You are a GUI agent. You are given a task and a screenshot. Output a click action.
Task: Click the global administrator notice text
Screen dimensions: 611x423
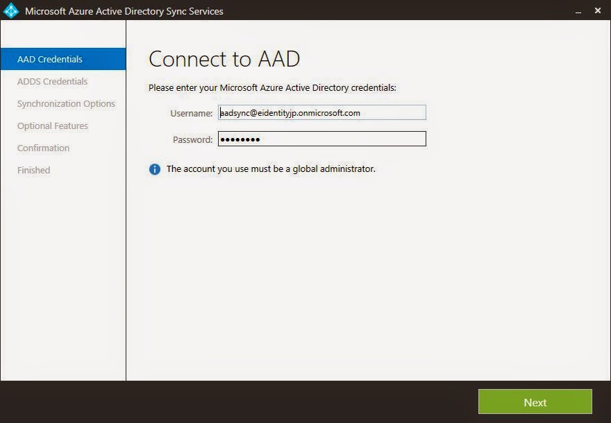pyautogui.click(x=270, y=169)
